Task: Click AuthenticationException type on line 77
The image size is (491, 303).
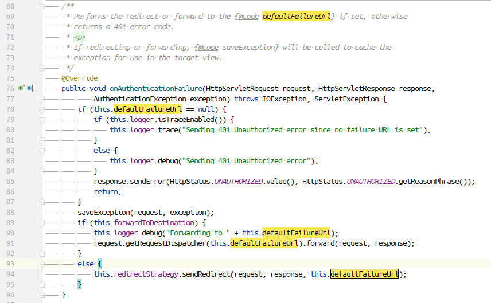Action: click(139, 99)
